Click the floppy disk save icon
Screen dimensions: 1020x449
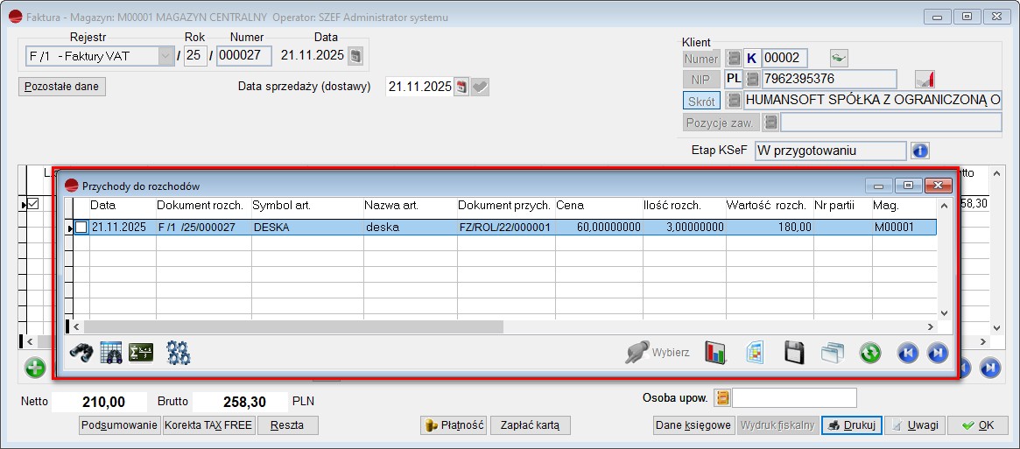pyautogui.click(x=793, y=353)
